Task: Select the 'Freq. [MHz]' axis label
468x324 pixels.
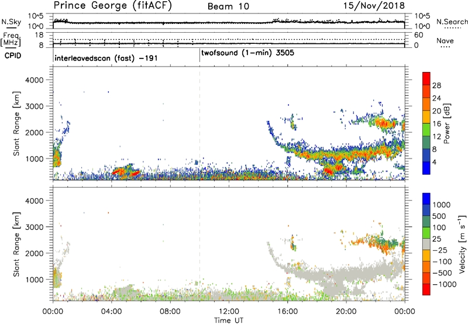Action: pos(11,39)
